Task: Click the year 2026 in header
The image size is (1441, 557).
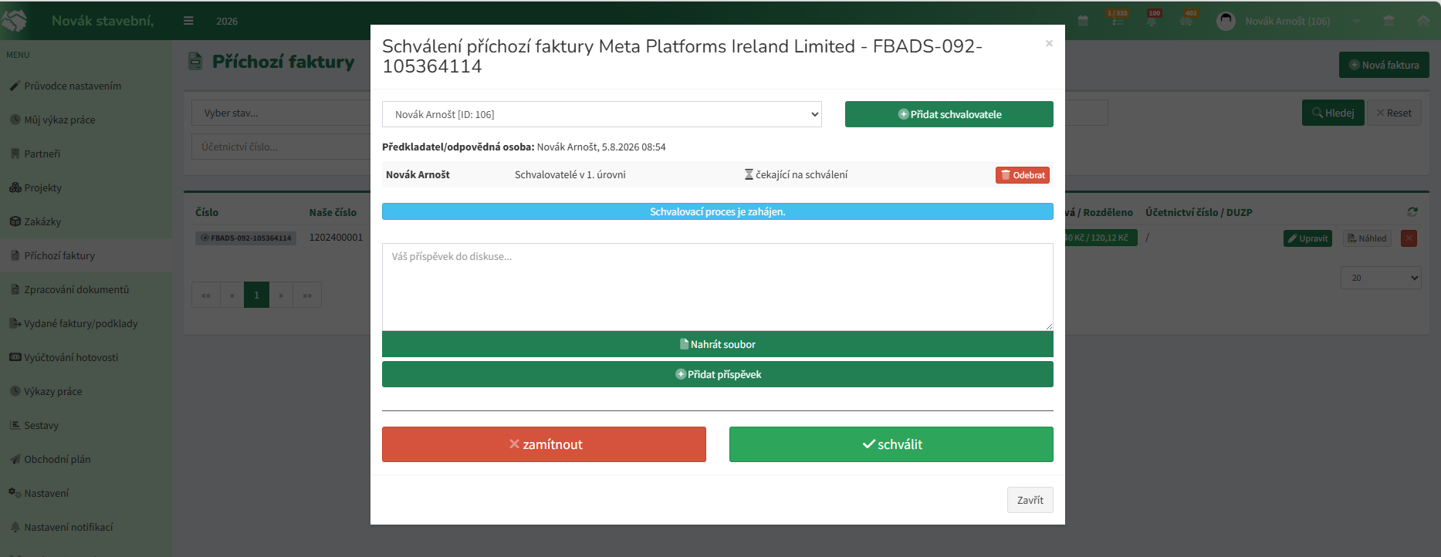Action: (x=227, y=21)
